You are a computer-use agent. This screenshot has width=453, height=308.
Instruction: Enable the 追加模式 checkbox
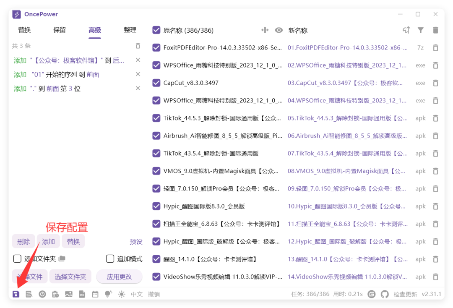[110, 258]
